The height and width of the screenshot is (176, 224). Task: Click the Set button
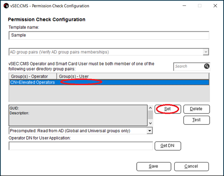(x=168, y=109)
